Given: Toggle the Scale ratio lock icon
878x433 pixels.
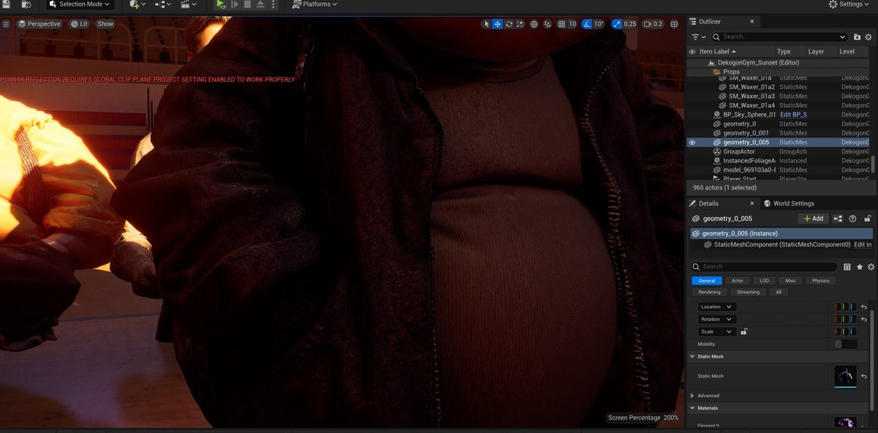Looking at the screenshot, I should pos(744,331).
